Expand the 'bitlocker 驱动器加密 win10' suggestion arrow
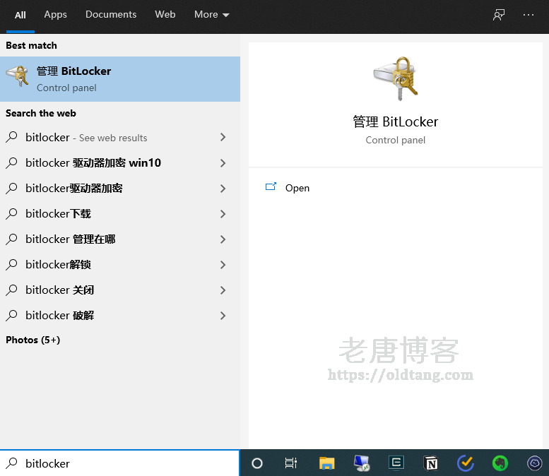Screen dimensions: 549x476 (223, 163)
